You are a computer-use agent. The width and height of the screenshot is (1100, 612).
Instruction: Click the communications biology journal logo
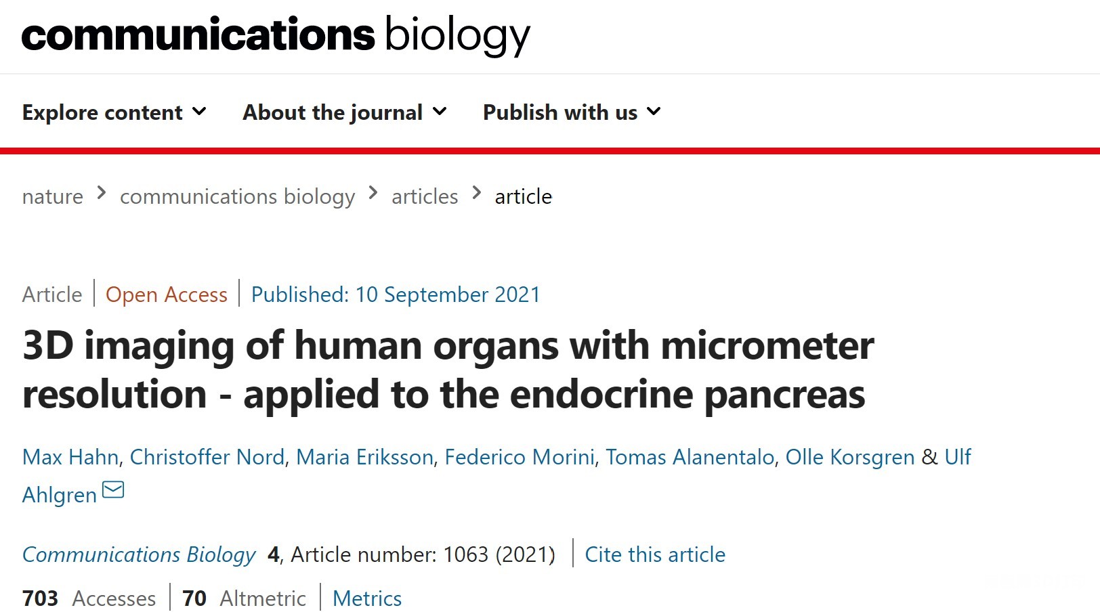point(276,35)
